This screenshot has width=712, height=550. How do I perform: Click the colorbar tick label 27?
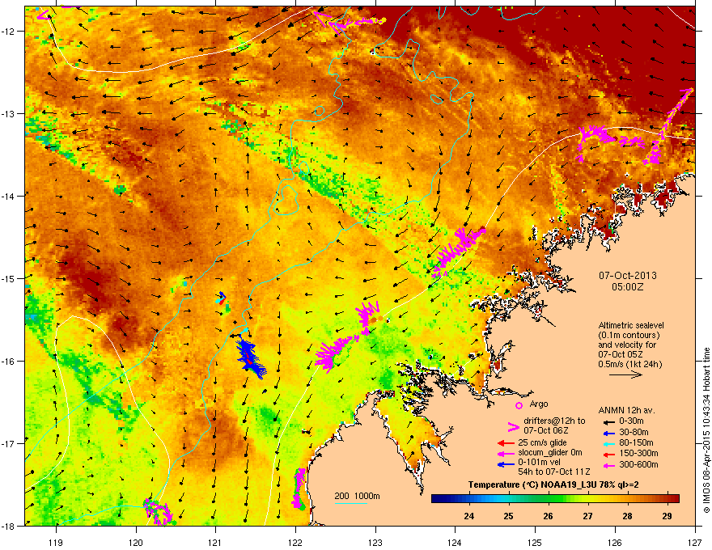click(x=587, y=516)
